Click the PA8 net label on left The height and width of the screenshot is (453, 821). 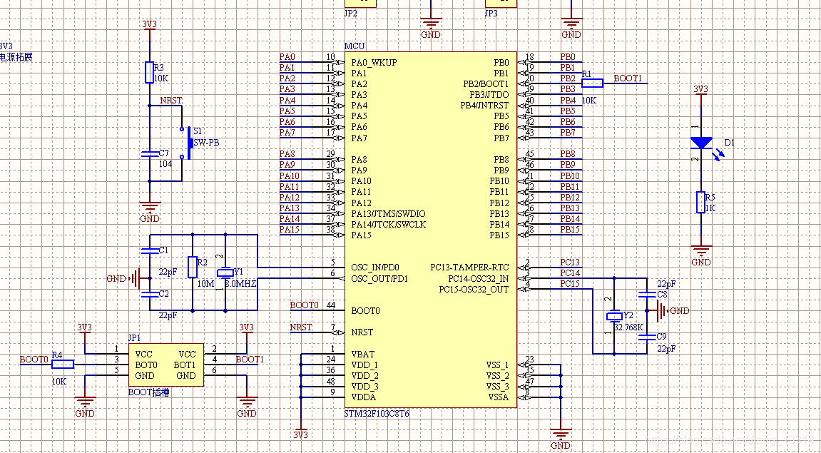tap(287, 154)
